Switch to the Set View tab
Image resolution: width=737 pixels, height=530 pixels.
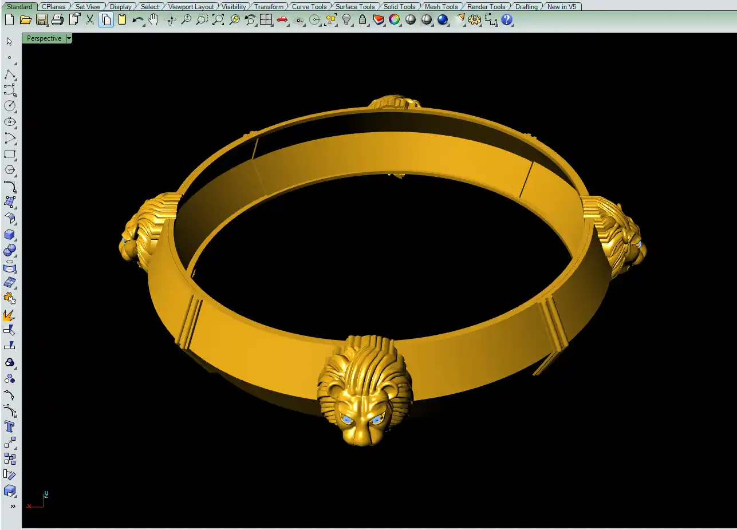coord(88,6)
